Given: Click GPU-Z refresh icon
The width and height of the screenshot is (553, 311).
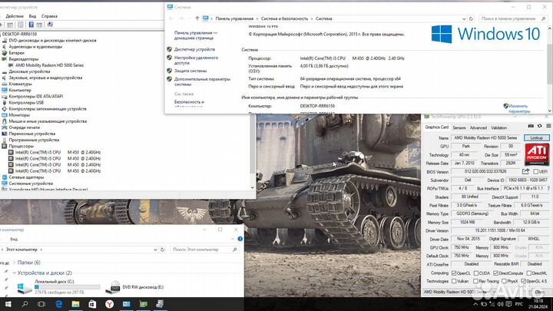Looking at the screenshot, I should click(540, 126).
